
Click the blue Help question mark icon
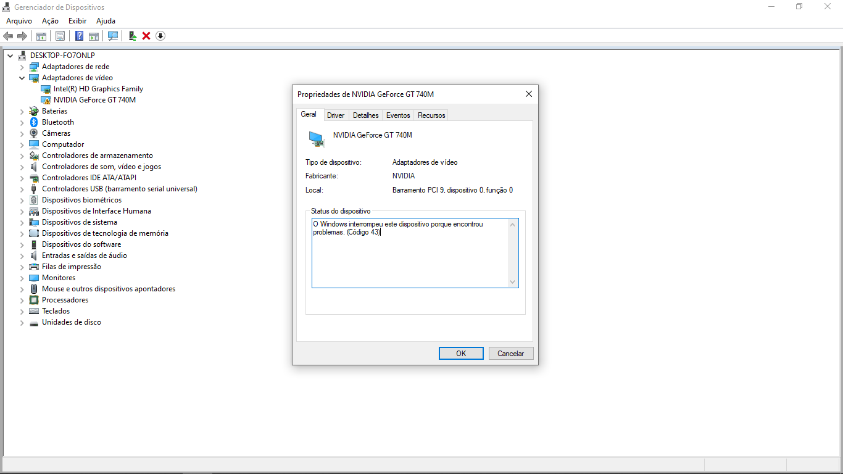pyautogui.click(x=79, y=36)
